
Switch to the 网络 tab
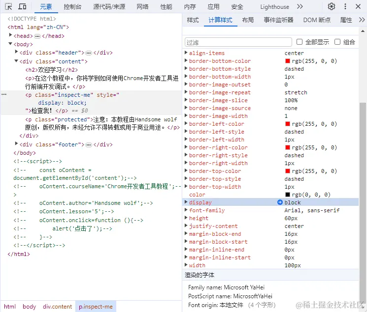point(142,7)
